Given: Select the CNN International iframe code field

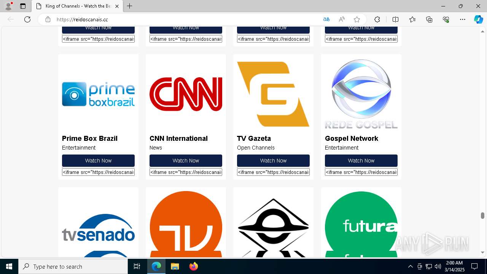Looking at the screenshot, I should click(x=186, y=172).
